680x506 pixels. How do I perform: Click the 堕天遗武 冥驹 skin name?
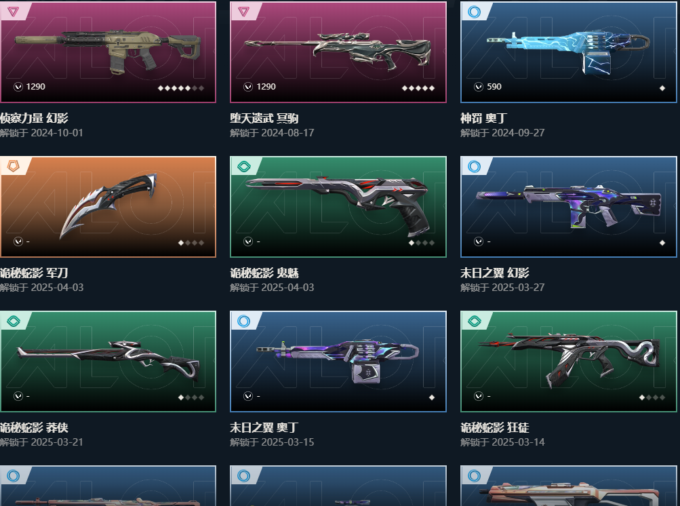pyautogui.click(x=264, y=118)
